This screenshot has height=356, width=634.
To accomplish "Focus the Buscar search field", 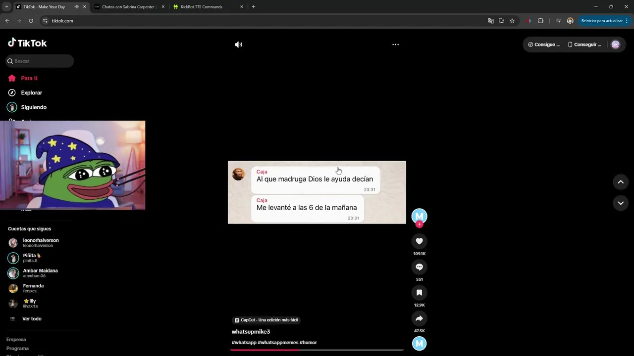I will (x=40, y=61).
